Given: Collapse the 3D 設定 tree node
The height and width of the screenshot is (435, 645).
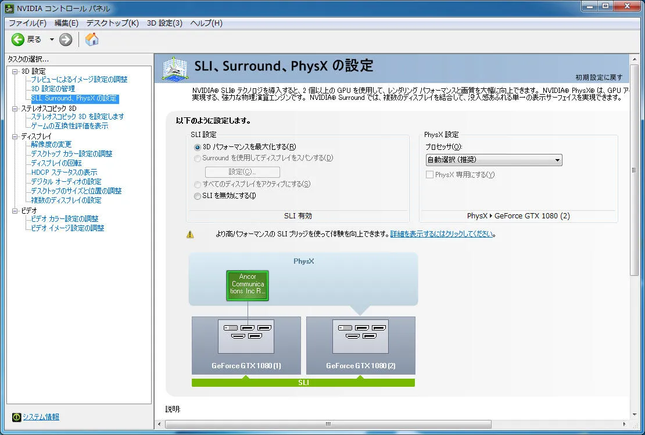Looking at the screenshot, I should [x=15, y=71].
